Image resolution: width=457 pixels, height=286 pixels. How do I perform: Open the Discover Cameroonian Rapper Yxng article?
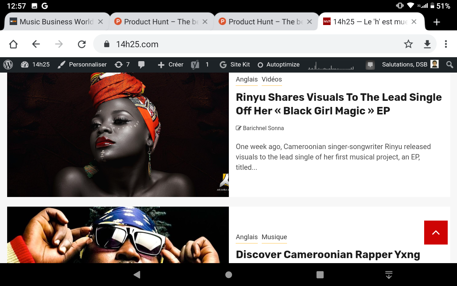328,255
